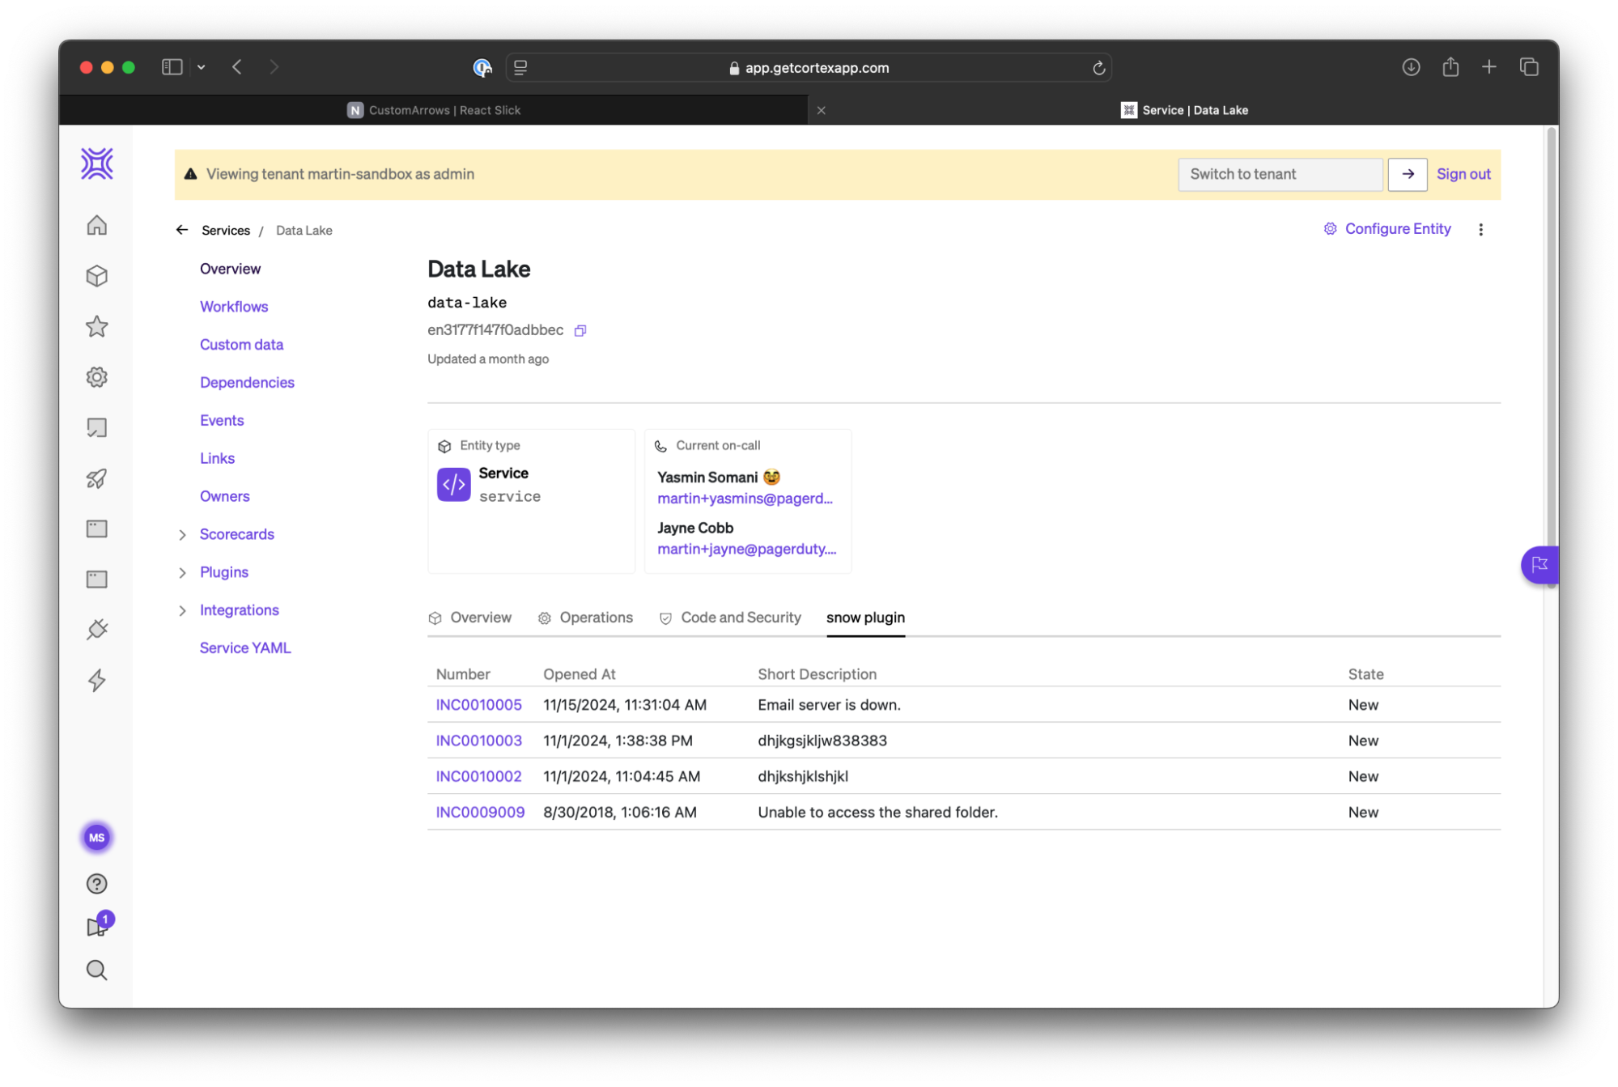Open the rocket icon in sidebar
Screen dimensions: 1618x1087
(96, 478)
